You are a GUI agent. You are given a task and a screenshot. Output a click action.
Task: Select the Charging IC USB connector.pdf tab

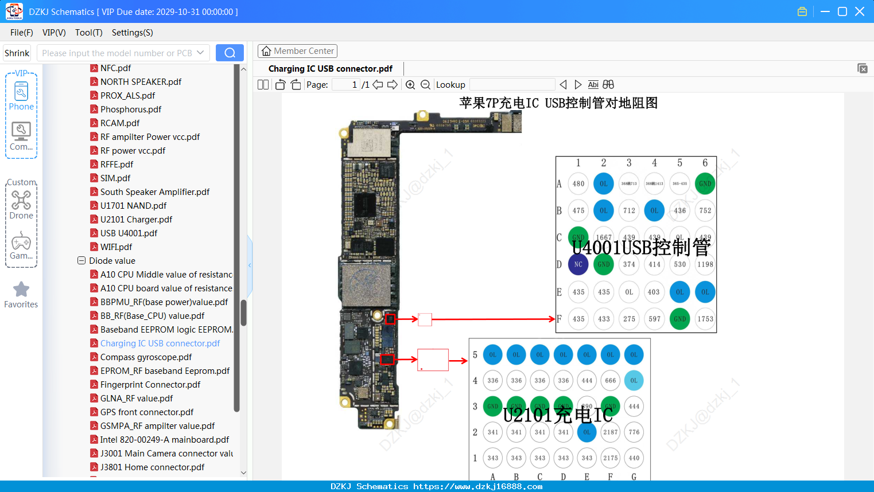pos(331,69)
